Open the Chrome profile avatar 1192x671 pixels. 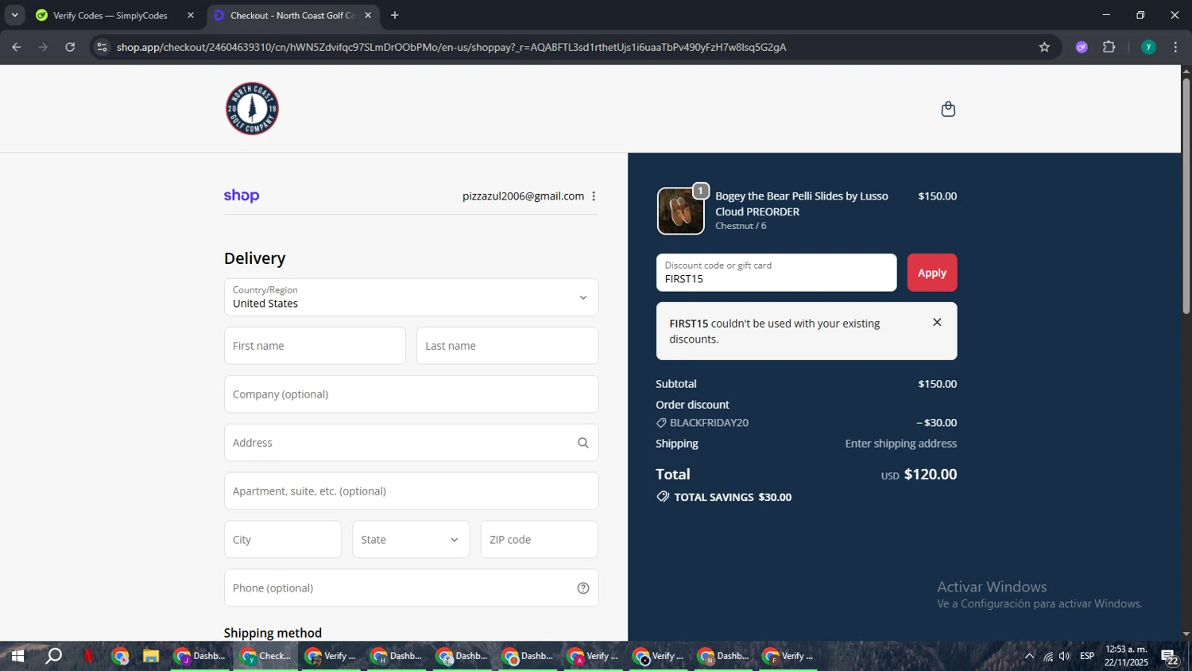click(1148, 47)
